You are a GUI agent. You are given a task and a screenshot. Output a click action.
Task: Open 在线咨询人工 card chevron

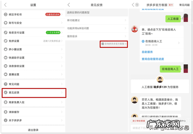point(179,43)
